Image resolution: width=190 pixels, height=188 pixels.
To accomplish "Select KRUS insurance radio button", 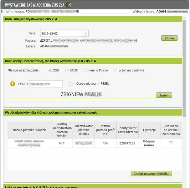I will (x=67, y=70).
